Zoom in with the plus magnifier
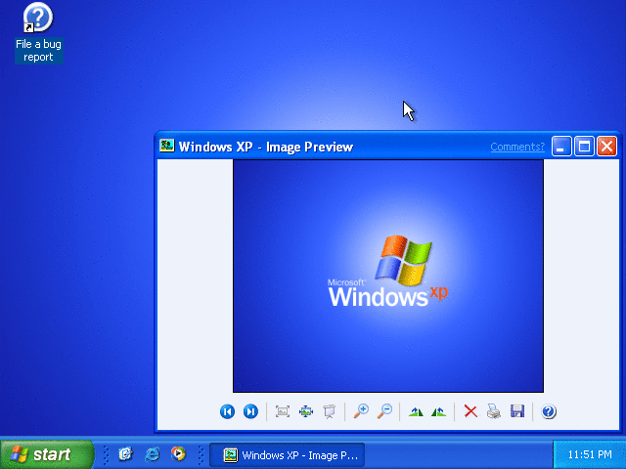 361,411
